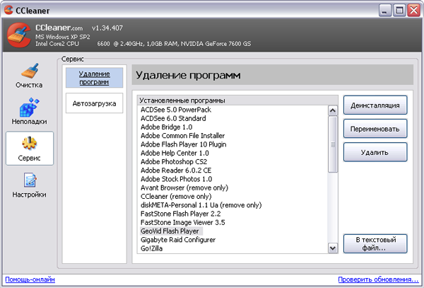Select Adobe Help Center 1.0 entry

175,153
